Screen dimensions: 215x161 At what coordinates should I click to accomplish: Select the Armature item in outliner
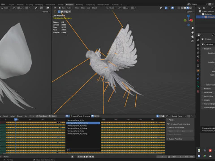coord(211,17)
